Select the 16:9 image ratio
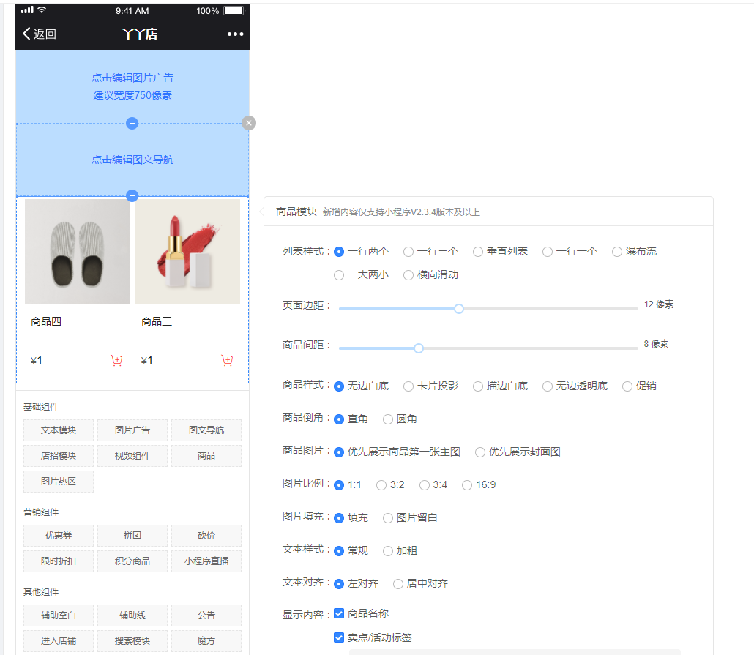The height and width of the screenshot is (655, 754). point(467,485)
